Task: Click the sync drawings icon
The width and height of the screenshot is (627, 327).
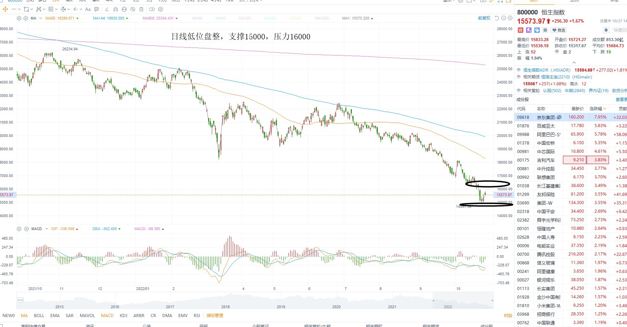Action: tap(124, 9)
